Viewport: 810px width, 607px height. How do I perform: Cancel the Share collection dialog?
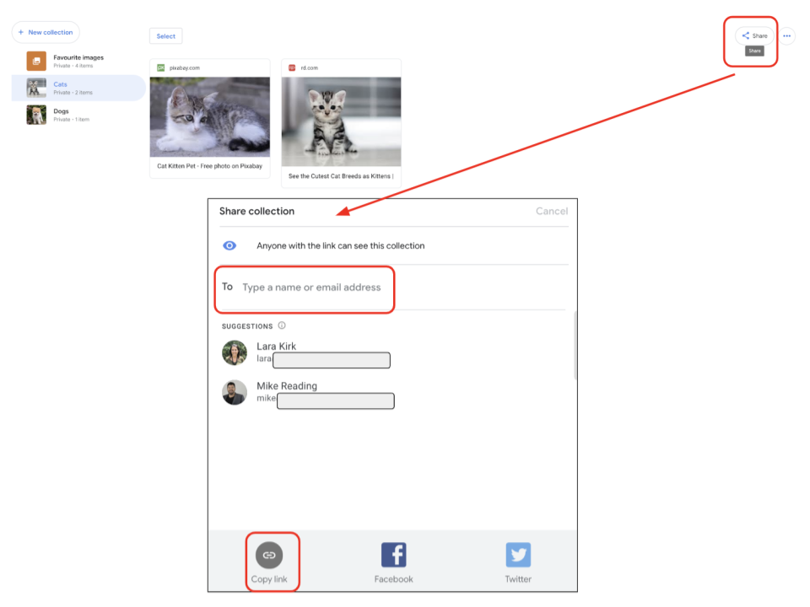coord(552,211)
